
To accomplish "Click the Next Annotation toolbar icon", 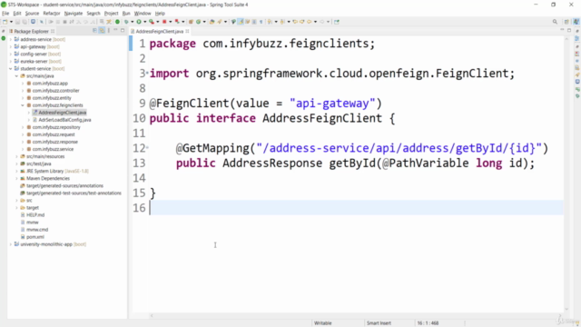I will [x=270, y=22].
